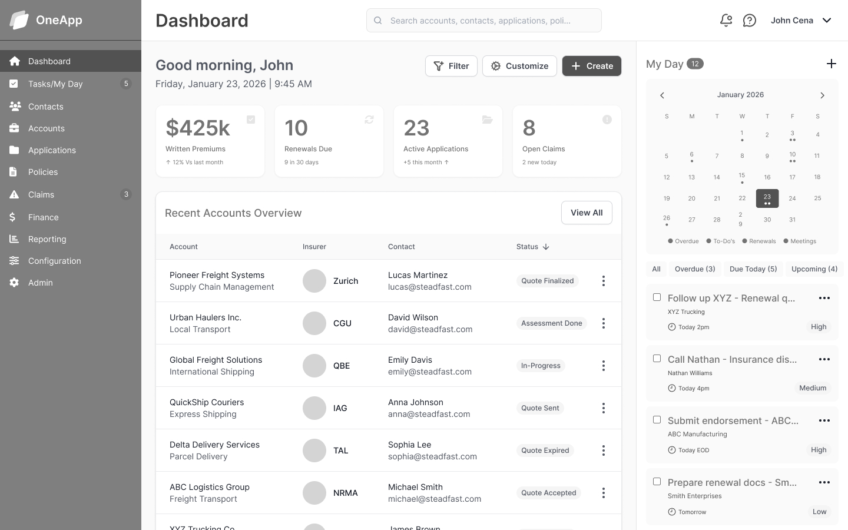Click the Quote Finalized status badge
Viewport: 848px width, 530px height.
tap(547, 281)
